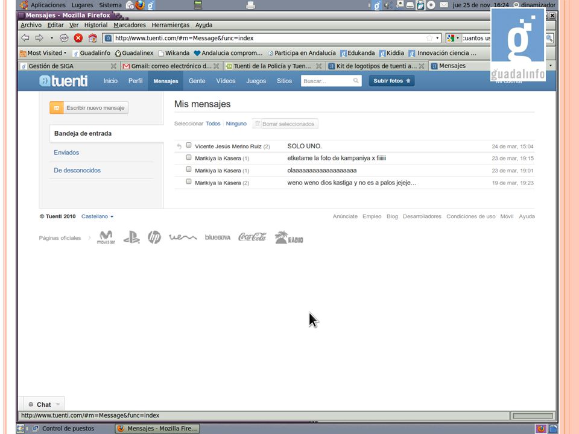The image size is (579, 434).
Task: Open the browser home page icon
Action: pos(92,38)
